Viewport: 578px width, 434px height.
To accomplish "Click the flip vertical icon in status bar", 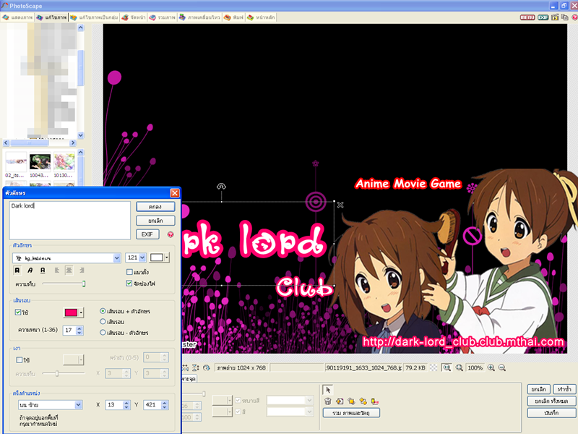I will (x=196, y=367).
